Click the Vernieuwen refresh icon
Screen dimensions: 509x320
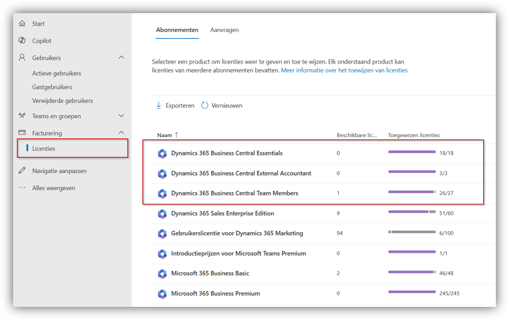tap(204, 105)
